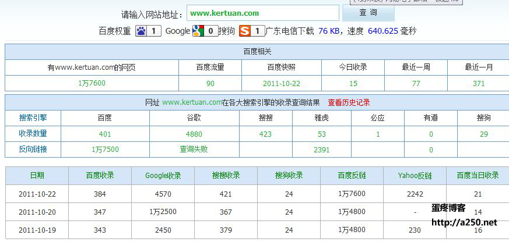The width and height of the screenshot is (509, 242).
Task: Click the 百度当日收录 column header
Action: 478,175
